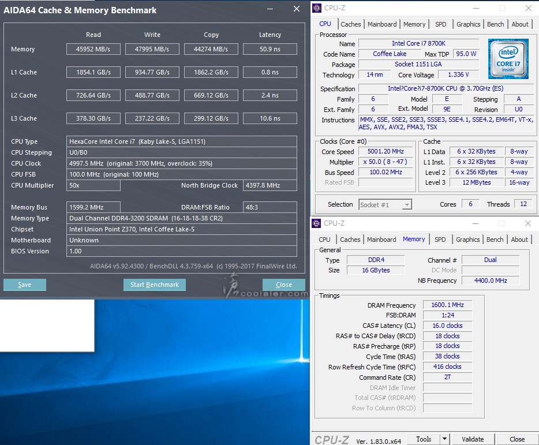Image resolution: width=539 pixels, height=445 pixels.
Task: Click the CAS# Latency value 16.0 clocks
Action: coord(447,326)
